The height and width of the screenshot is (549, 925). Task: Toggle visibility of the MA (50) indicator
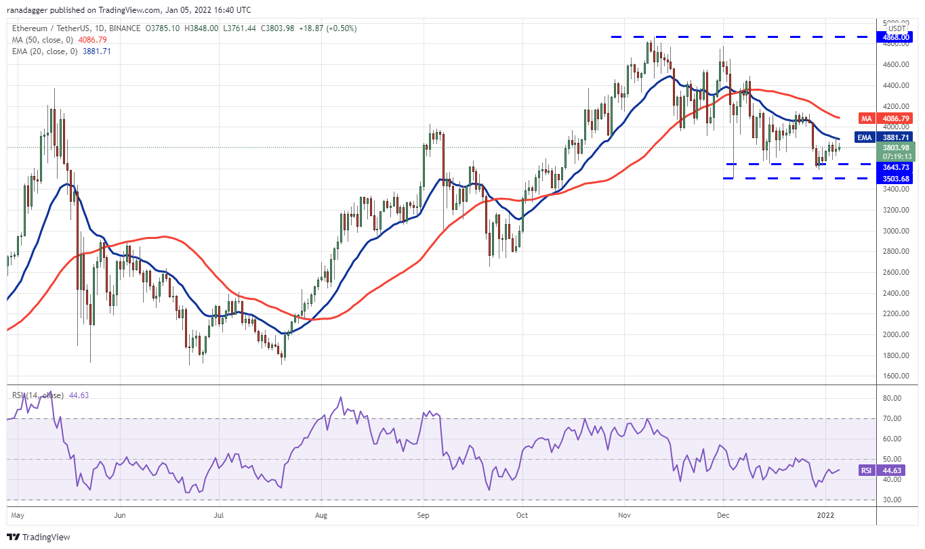[41, 40]
